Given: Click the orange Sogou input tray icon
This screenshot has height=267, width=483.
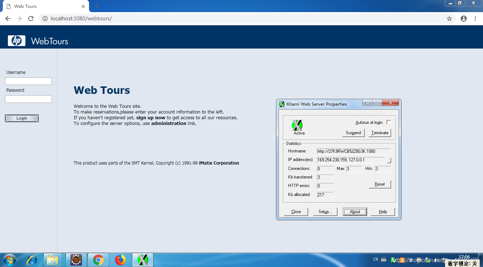Looking at the screenshot, I should pos(402,260).
